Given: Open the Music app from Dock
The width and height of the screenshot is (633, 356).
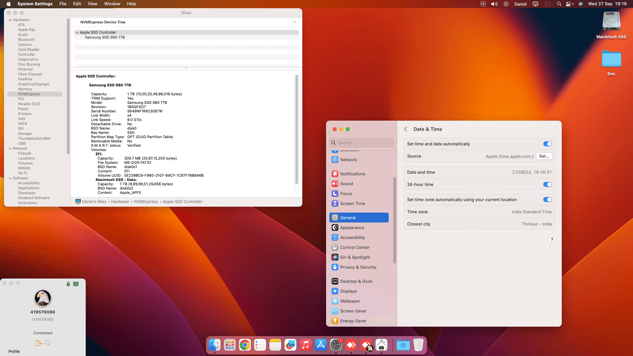Looking at the screenshot, I should 305,345.
